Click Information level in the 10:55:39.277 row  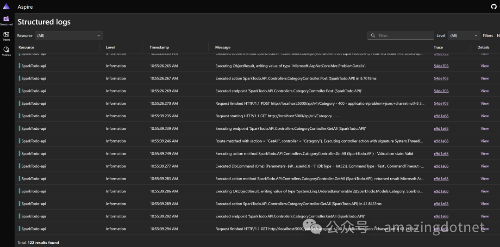click(x=116, y=166)
